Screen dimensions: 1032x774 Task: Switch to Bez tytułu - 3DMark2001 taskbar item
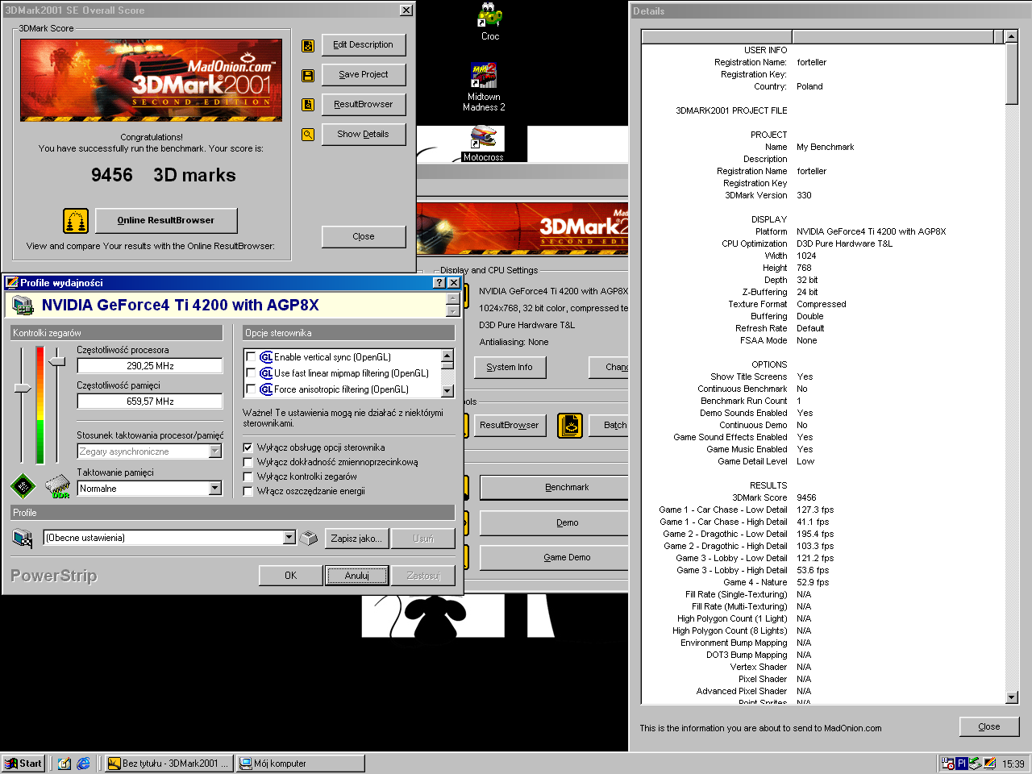(x=169, y=764)
